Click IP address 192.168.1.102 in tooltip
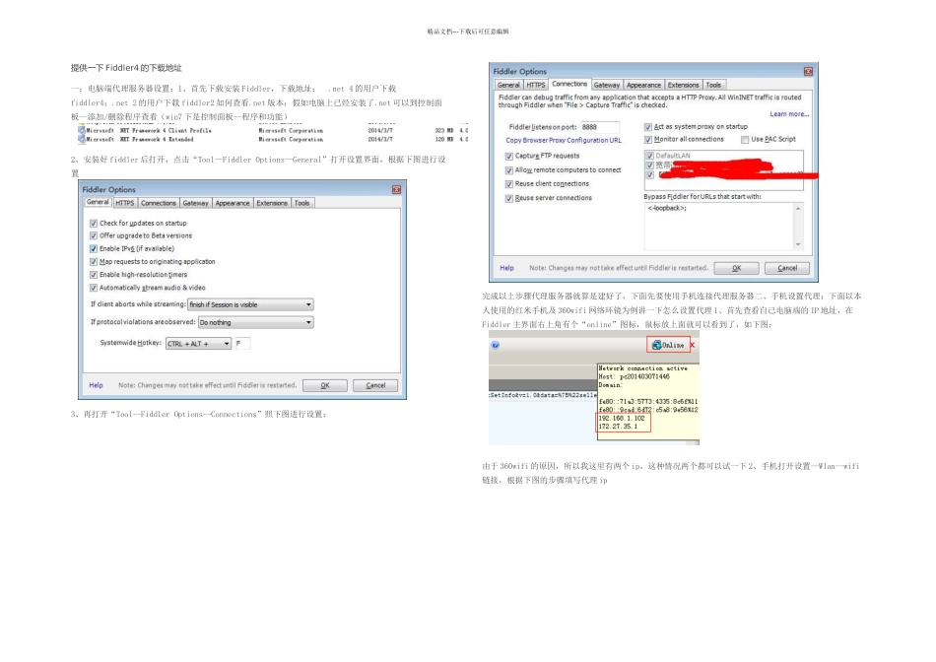Screen dimensions: 936x662 coord(622,419)
